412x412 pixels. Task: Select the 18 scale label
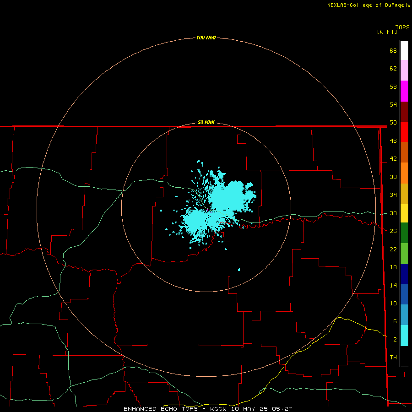393,267
